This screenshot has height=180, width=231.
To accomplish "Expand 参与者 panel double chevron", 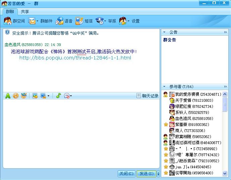I will (x=225, y=87).
